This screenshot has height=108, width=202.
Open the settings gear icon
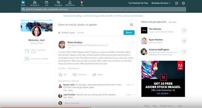(183, 3)
